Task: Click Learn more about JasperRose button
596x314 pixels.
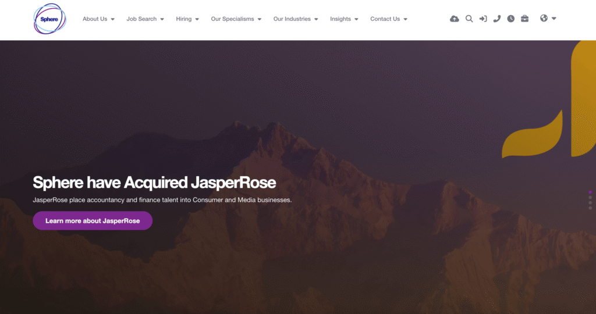Action: 93,220
